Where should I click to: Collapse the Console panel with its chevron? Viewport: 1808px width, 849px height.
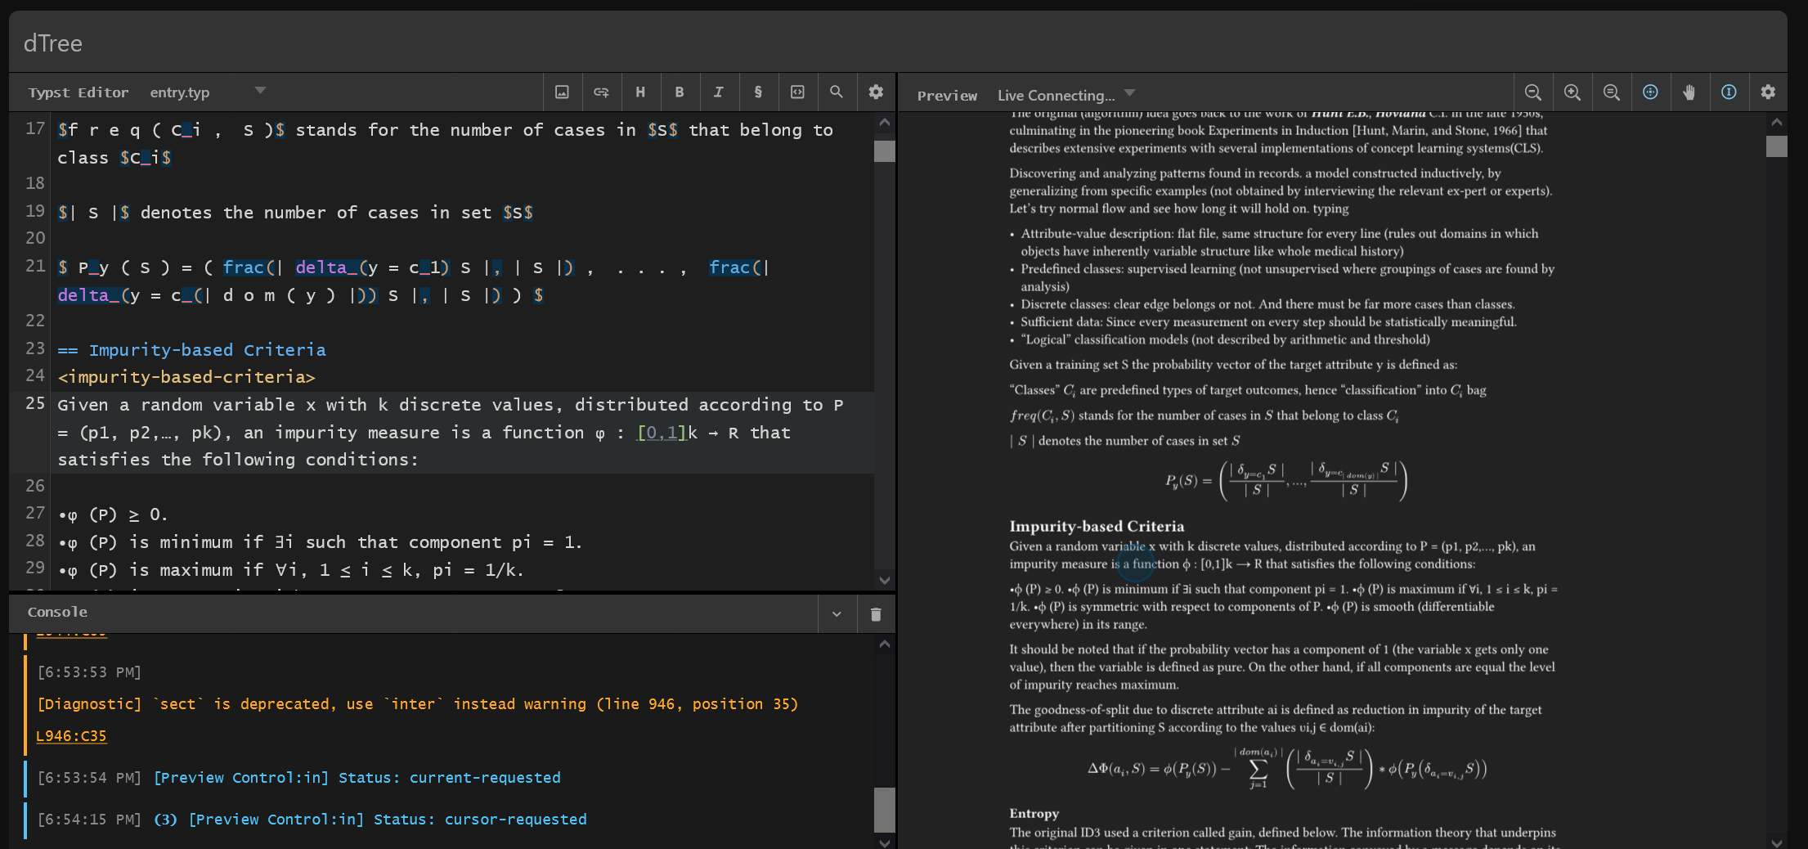click(837, 613)
